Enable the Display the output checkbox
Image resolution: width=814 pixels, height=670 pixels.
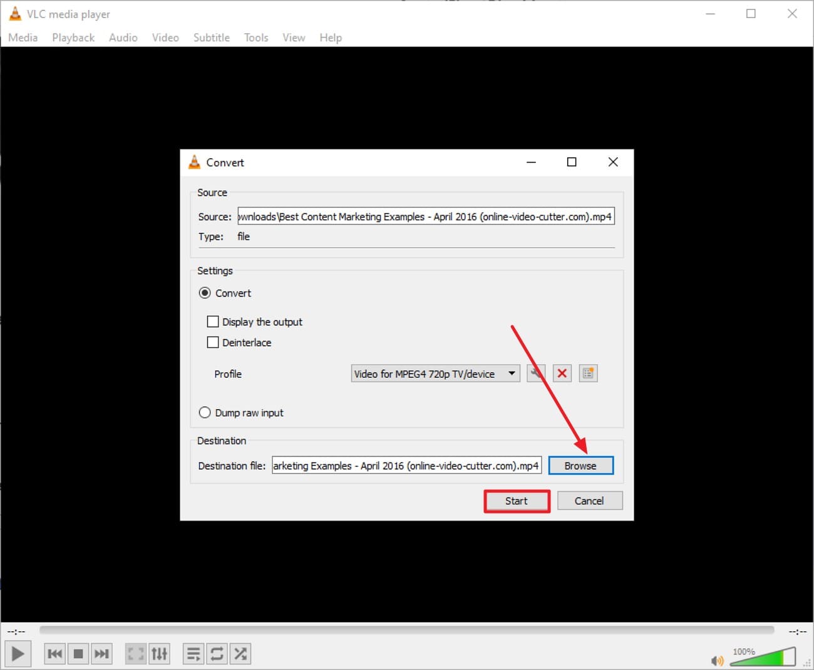[x=213, y=321]
